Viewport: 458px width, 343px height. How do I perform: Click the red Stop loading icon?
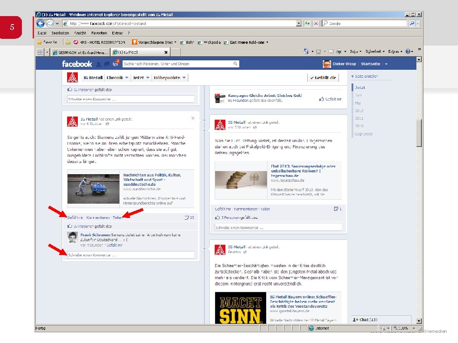tap(316, 23)
